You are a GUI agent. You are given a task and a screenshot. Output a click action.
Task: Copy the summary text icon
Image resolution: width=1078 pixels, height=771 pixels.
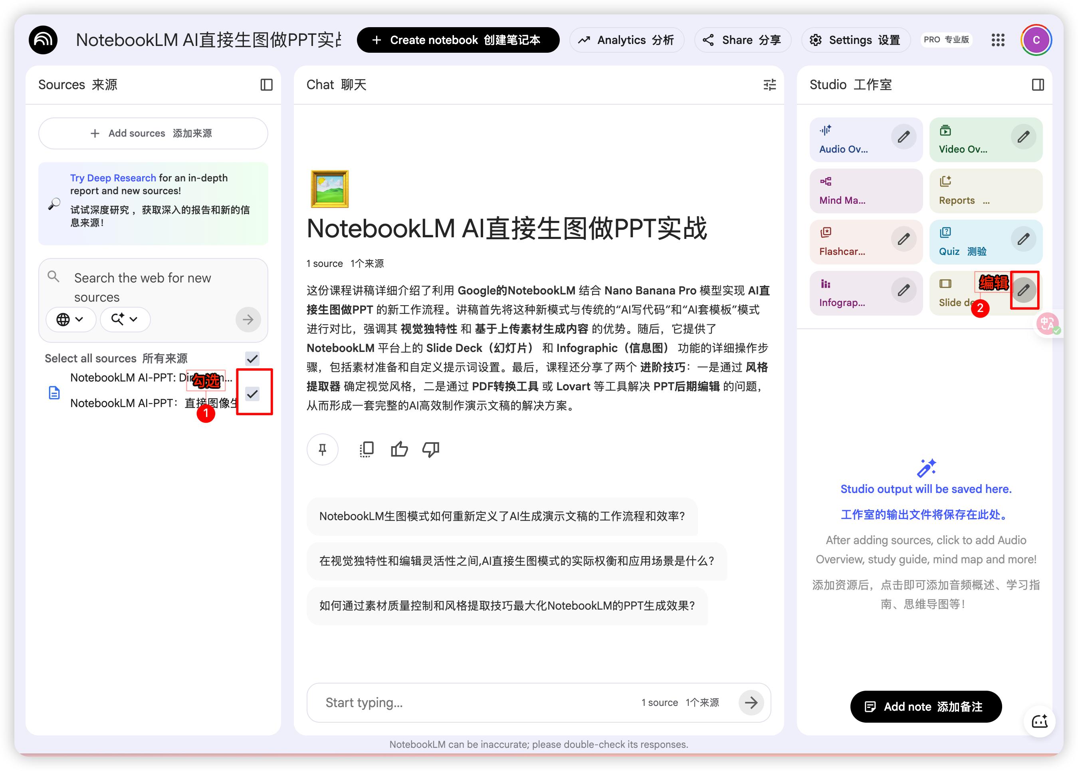(x=367, y=449)
